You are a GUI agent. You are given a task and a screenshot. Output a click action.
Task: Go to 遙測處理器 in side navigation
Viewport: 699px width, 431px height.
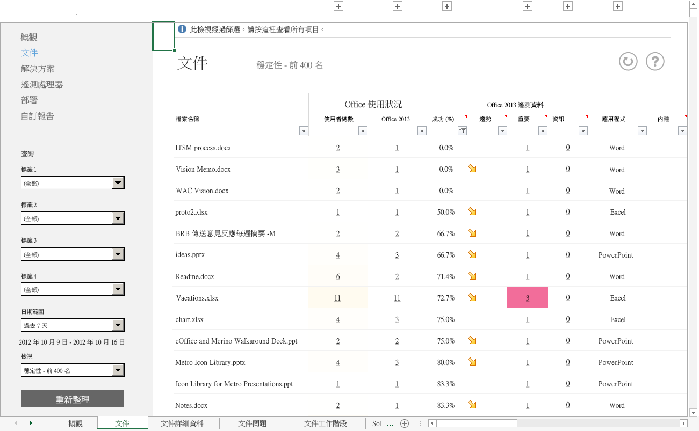42,84
